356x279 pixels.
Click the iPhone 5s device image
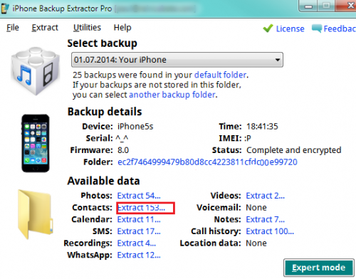pos(36,143)
